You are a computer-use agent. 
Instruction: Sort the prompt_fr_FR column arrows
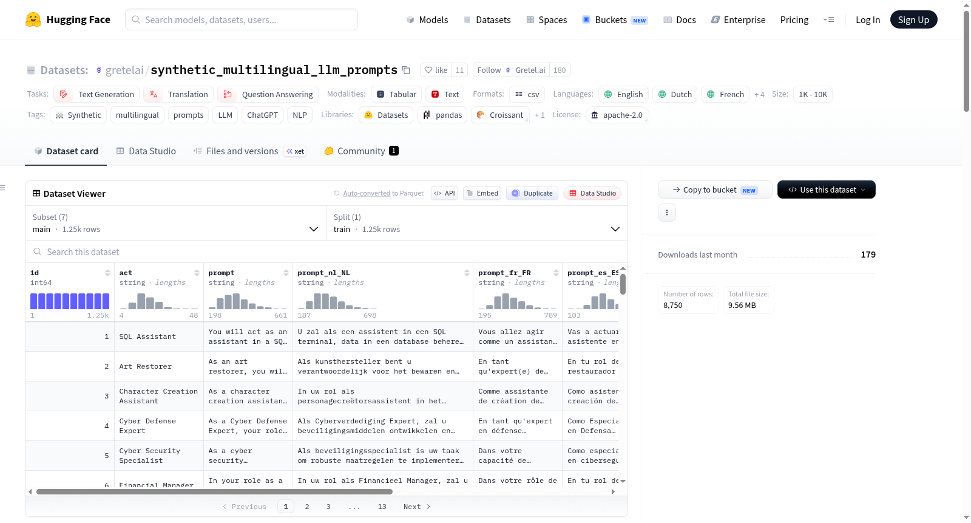tap(556, 273)
